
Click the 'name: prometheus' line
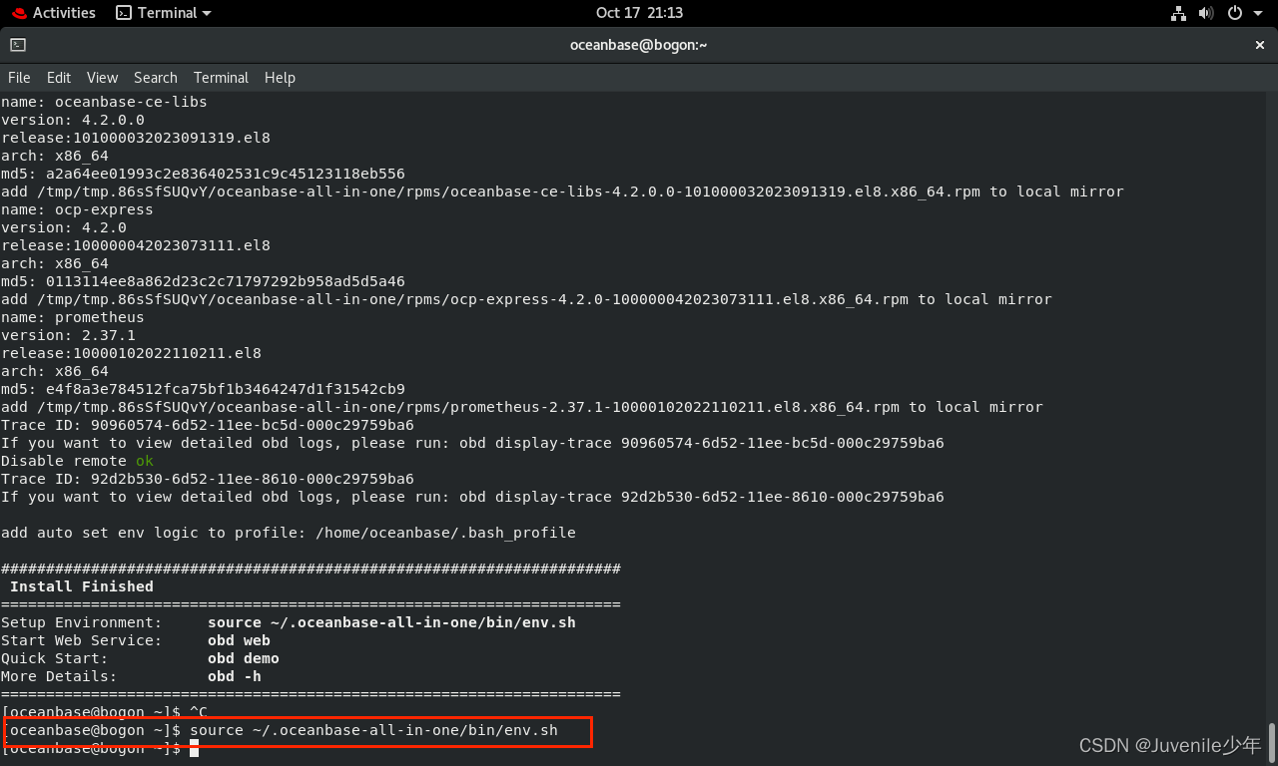[72, 317]
